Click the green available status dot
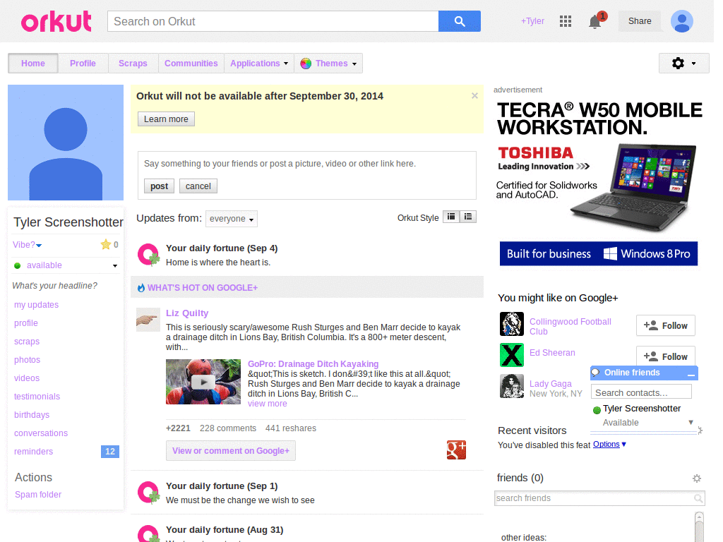 click(x=18, y=265)
